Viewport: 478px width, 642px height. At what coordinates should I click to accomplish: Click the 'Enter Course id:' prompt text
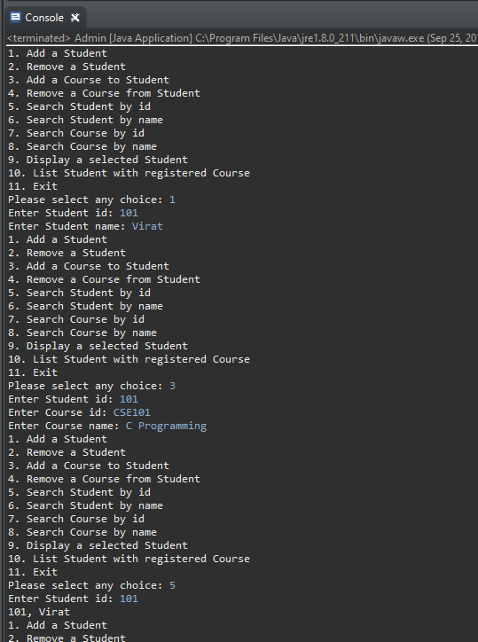point(57,412)
